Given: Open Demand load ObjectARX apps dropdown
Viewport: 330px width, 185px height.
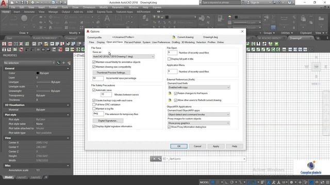Looking at the screenshot, I should 199,115.
